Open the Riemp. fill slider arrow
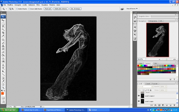Viewport: 179px width, 112px height. tap(166, 90)
